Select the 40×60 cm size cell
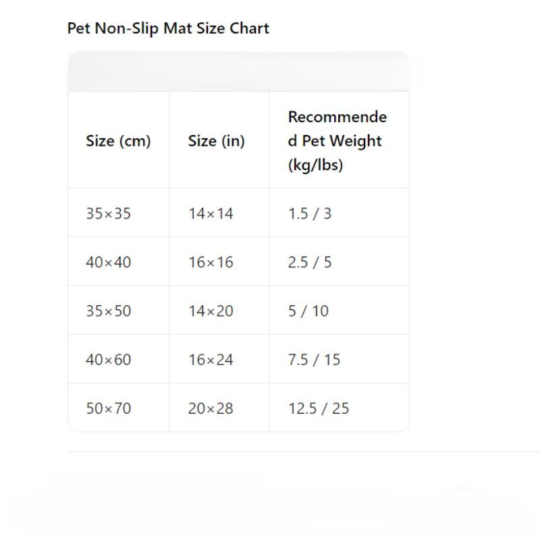The image size is (540, 540). point(118,359)
